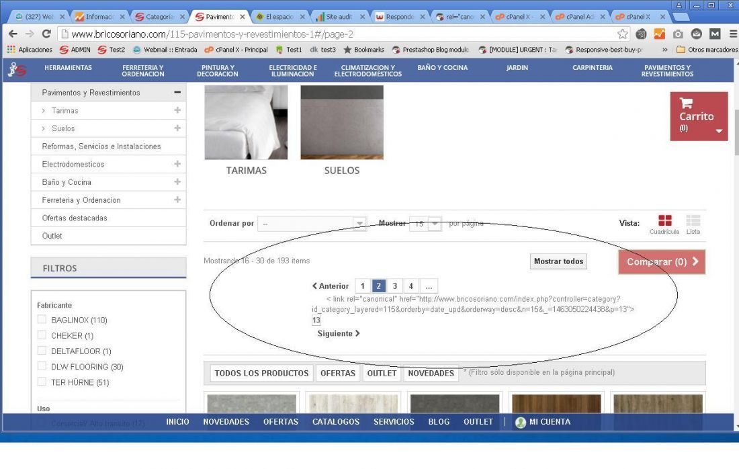Open CARPINTERIA navigation menu

tap(593, 68)
